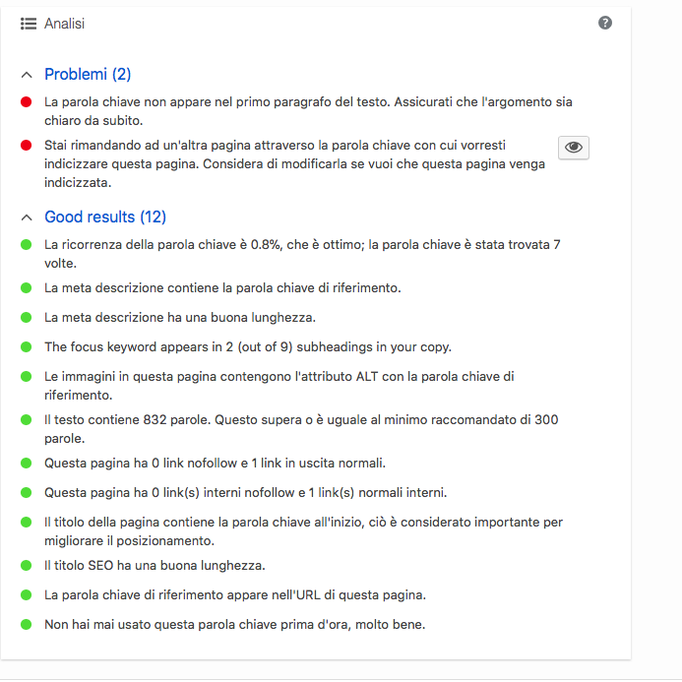Click red bullet for first paragraph keyword problem
Viewport: 682px width, 682px height.
(27, 102)
